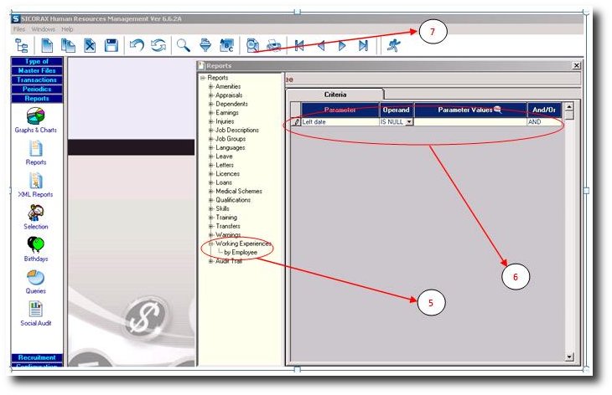Open the Files menu
Viewport: 612px width, 395px height.
click(19, 29)
